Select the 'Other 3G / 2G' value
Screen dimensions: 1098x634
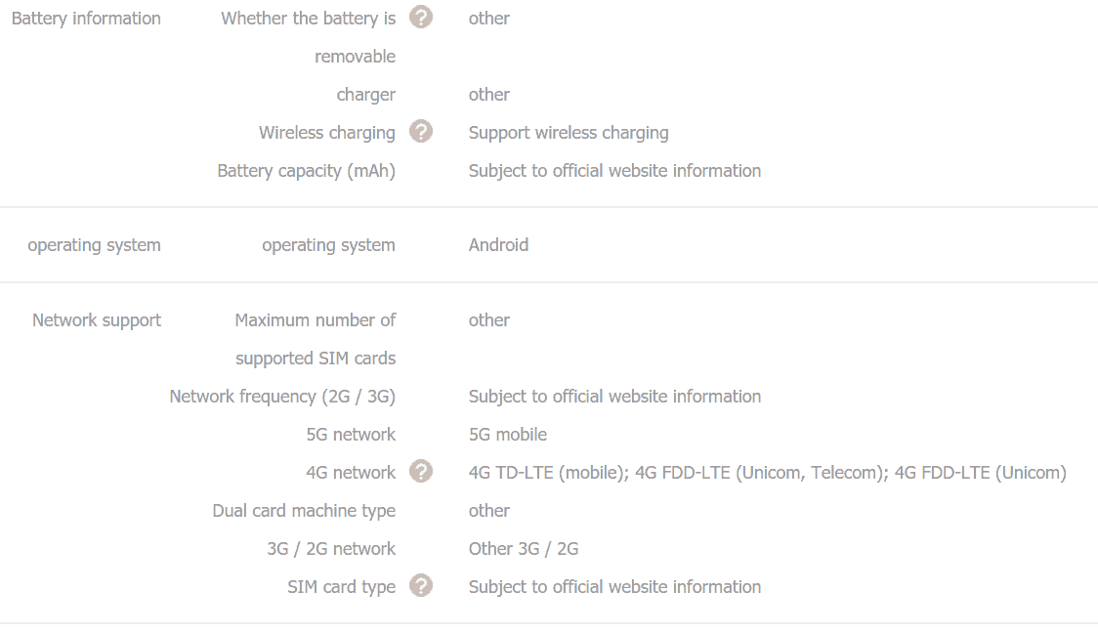(524, 549)
